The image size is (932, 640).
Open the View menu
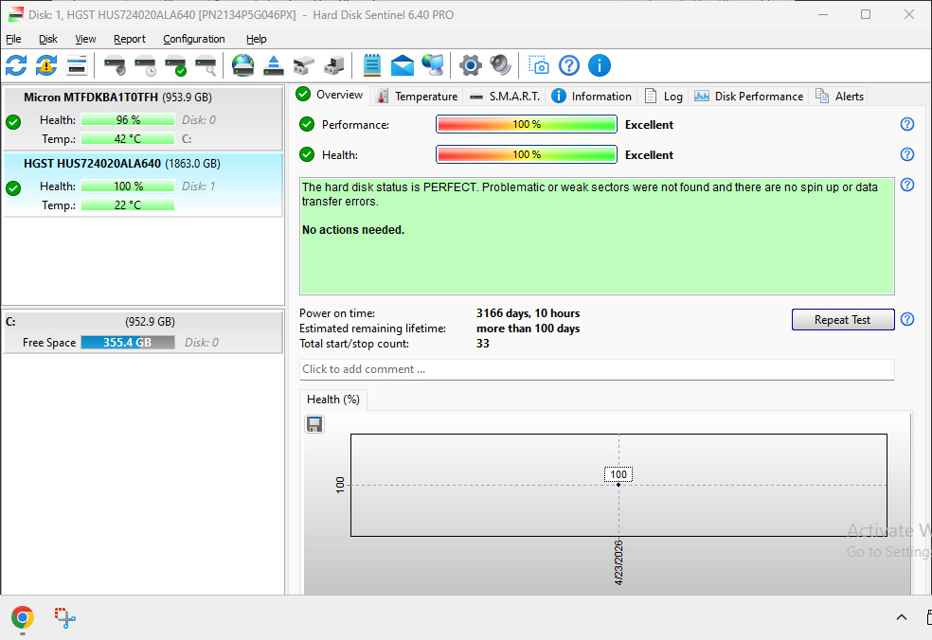coord(85,39)
